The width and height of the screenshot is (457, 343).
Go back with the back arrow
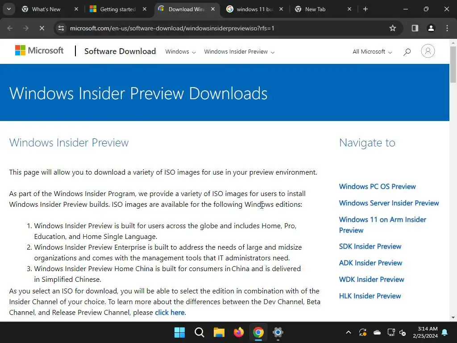pyautogui.click(x=10, y=28)
